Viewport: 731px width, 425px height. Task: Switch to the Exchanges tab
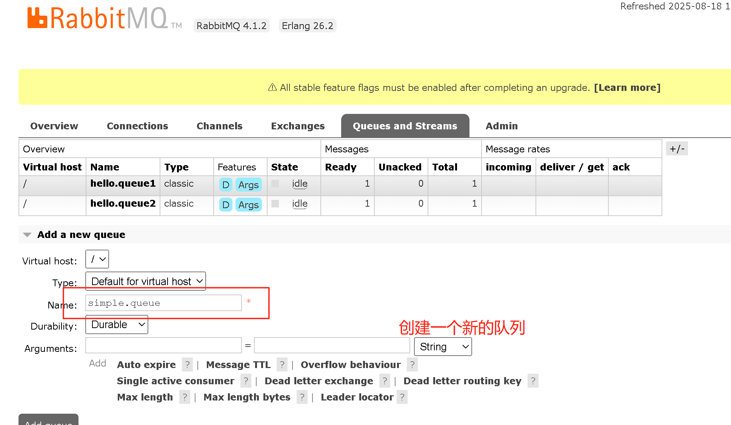pos(298,126)
